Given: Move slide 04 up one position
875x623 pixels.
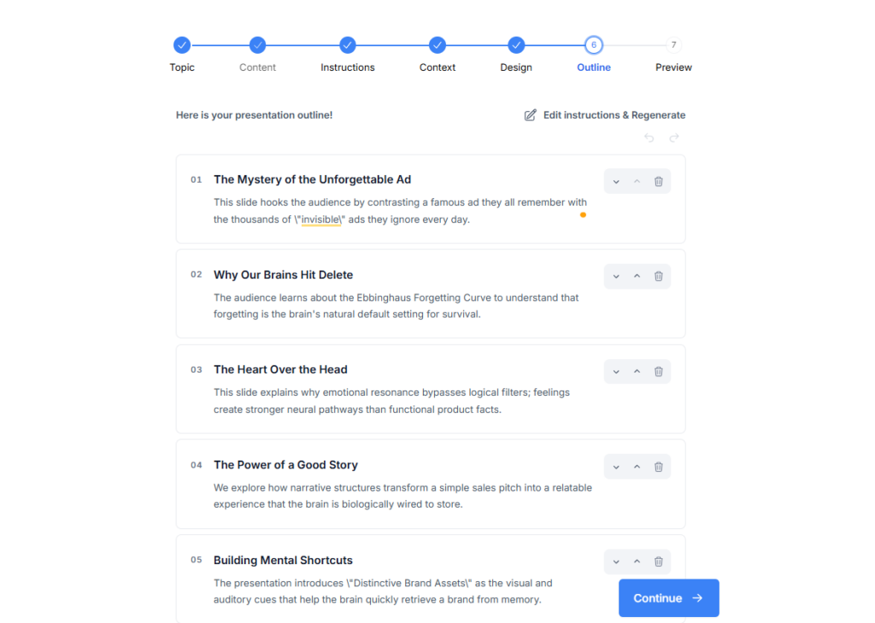Looking at the screenshot, I should coord(637,467).
